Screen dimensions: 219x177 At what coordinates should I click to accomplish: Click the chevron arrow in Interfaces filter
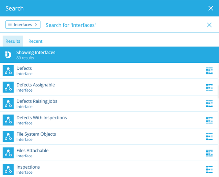(36, 25)
